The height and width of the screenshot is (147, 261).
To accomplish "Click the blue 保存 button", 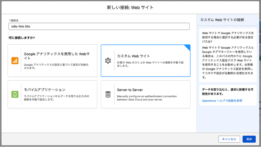I will (249, 139).
